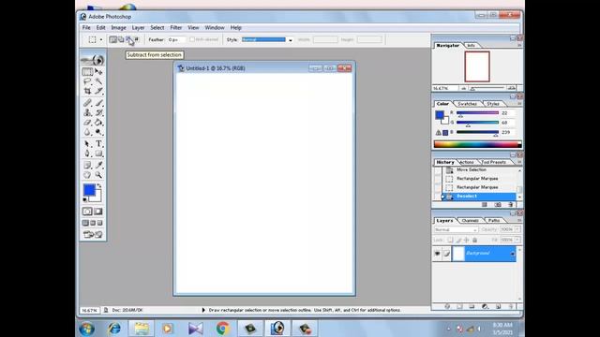Click the Intersect with selection icon

point(137,39)
